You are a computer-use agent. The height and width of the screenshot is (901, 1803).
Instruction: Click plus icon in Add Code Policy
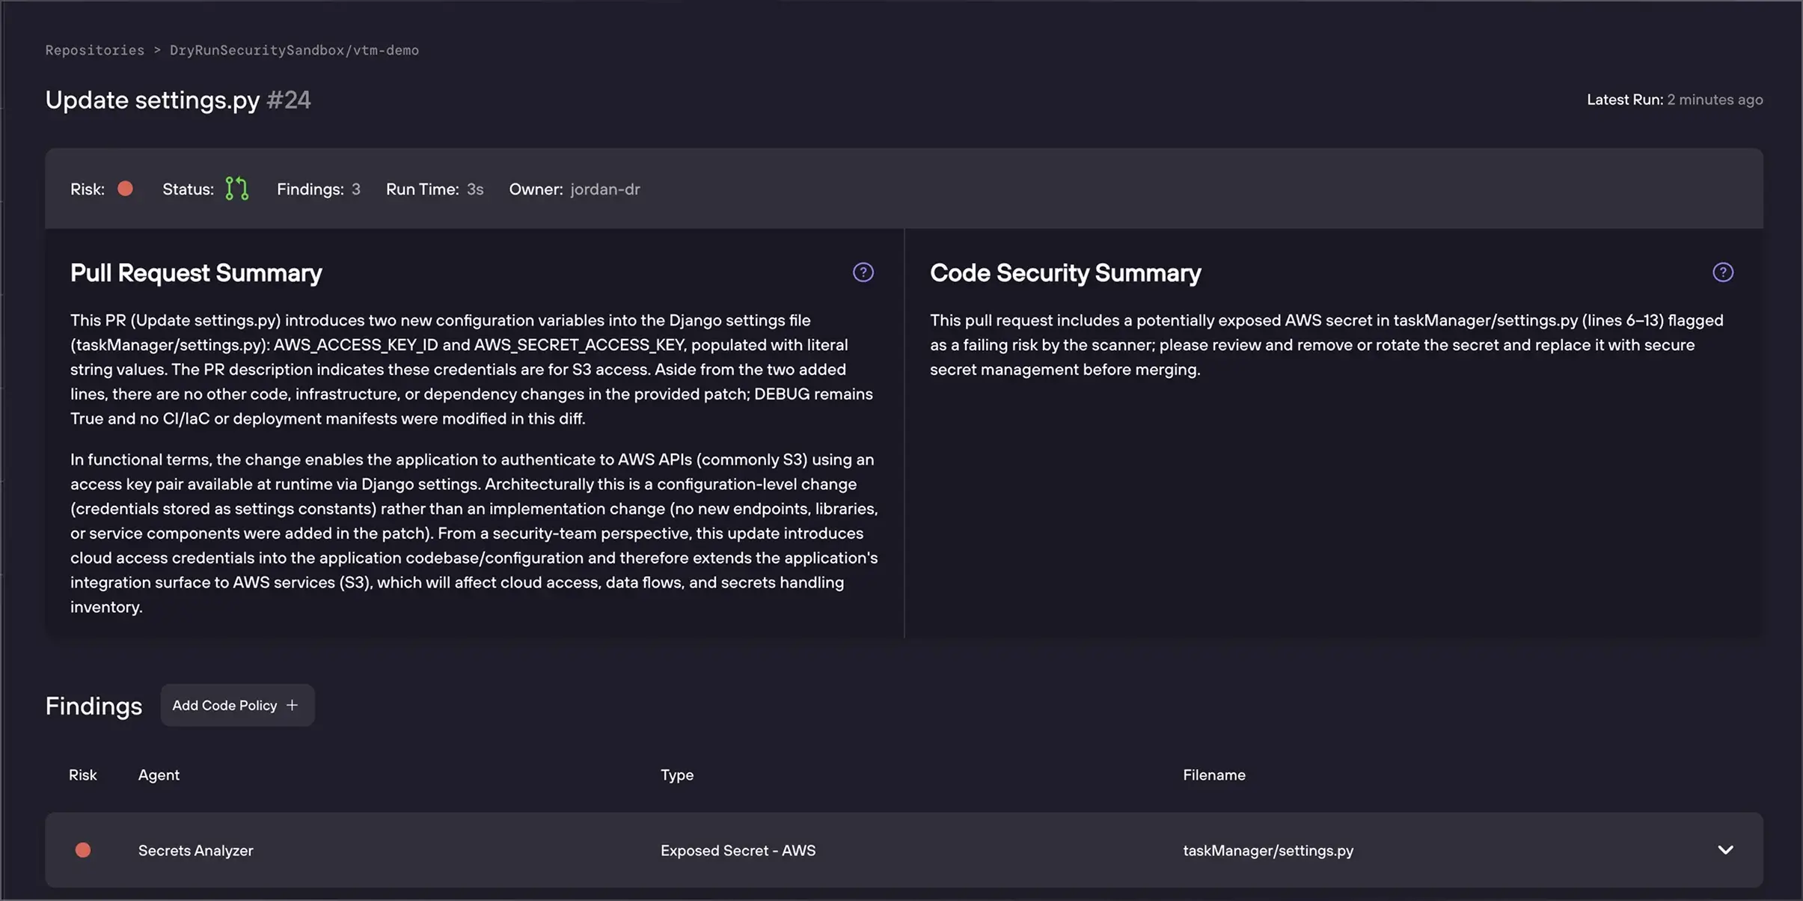293,705
